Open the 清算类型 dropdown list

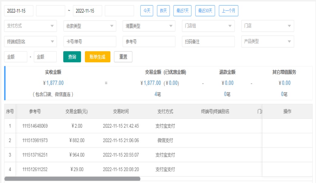(x=149, y=26)
